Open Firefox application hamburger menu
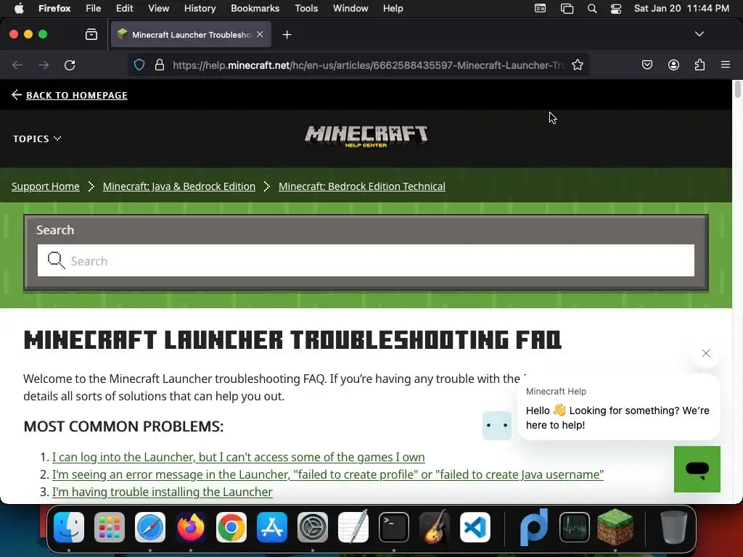This screenshot has width=743, height=557. [726, 65]
